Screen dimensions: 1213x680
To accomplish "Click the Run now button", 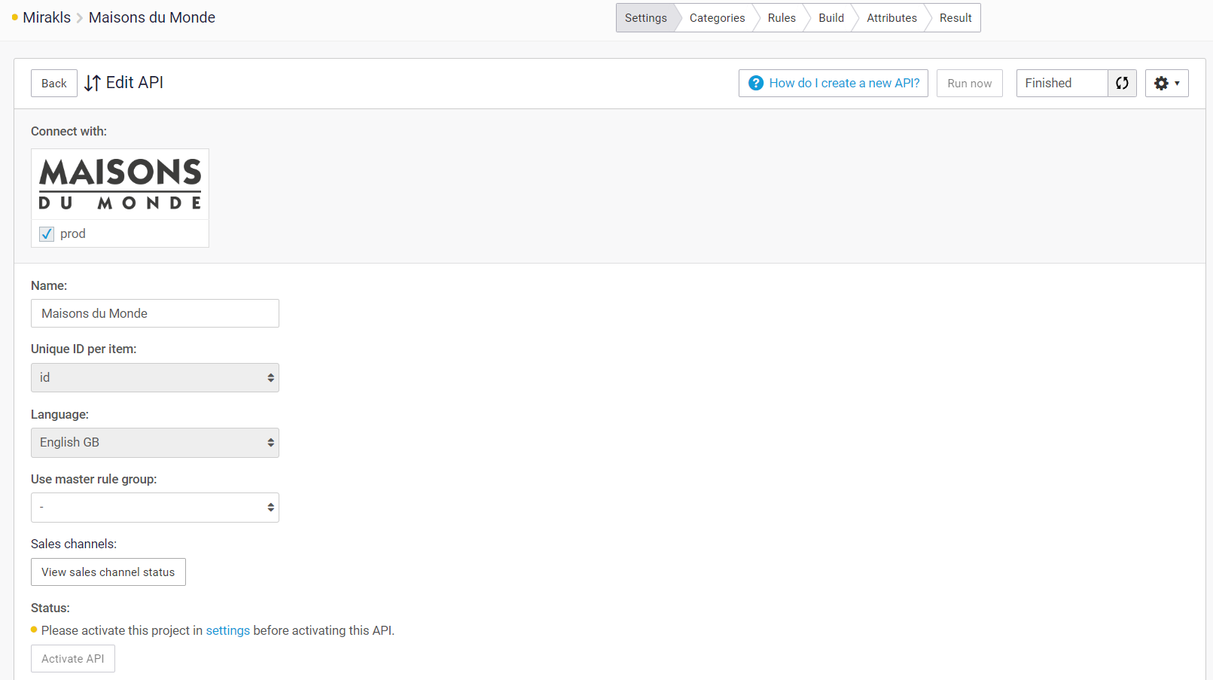I will 970,83.
